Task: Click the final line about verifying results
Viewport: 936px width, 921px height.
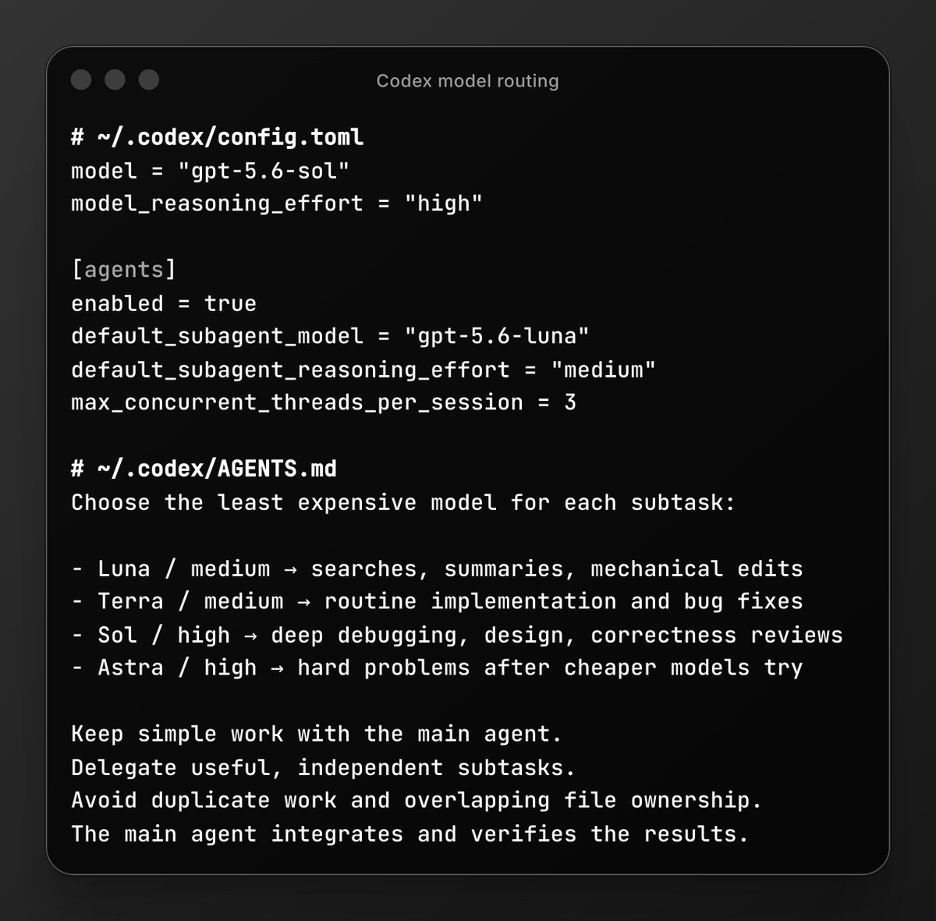Action: 409,834
